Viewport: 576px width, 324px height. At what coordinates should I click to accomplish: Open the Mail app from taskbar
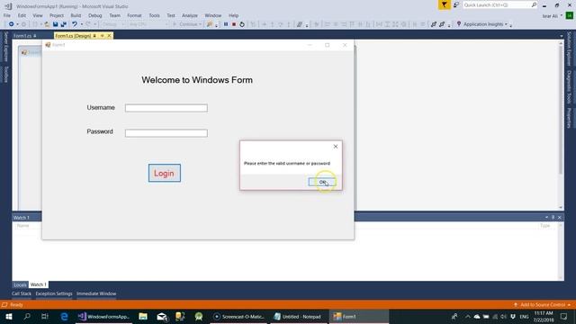[x=162, y=316]
